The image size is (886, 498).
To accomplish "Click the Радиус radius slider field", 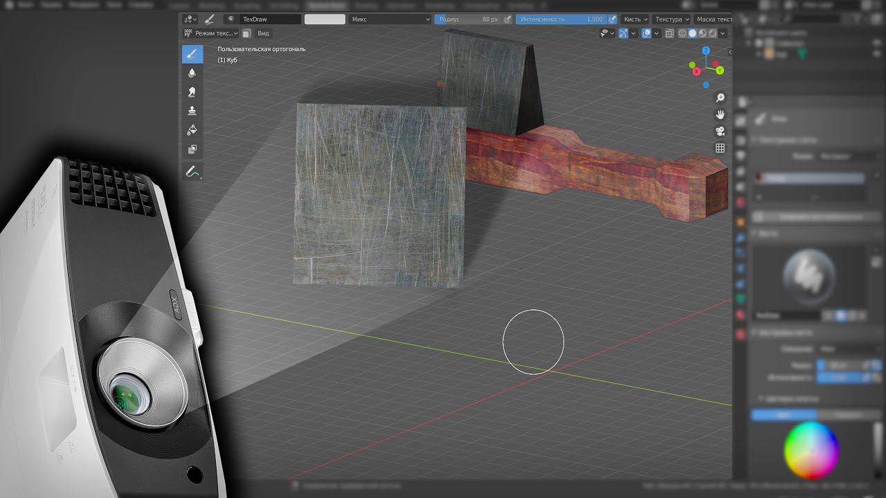I will (469, 19).
